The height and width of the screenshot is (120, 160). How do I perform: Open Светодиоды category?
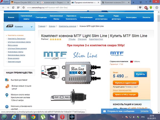tap(41, 17)
